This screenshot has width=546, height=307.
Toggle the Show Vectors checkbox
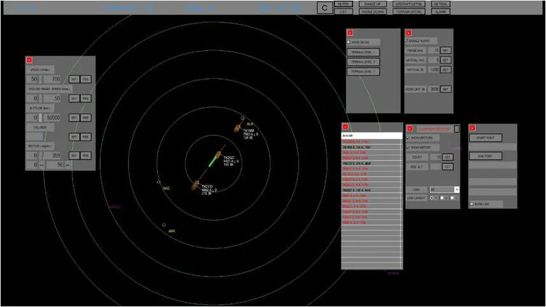point(408,138)
